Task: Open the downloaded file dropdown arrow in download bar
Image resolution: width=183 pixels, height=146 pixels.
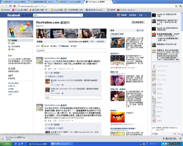Action: (29, 138)
